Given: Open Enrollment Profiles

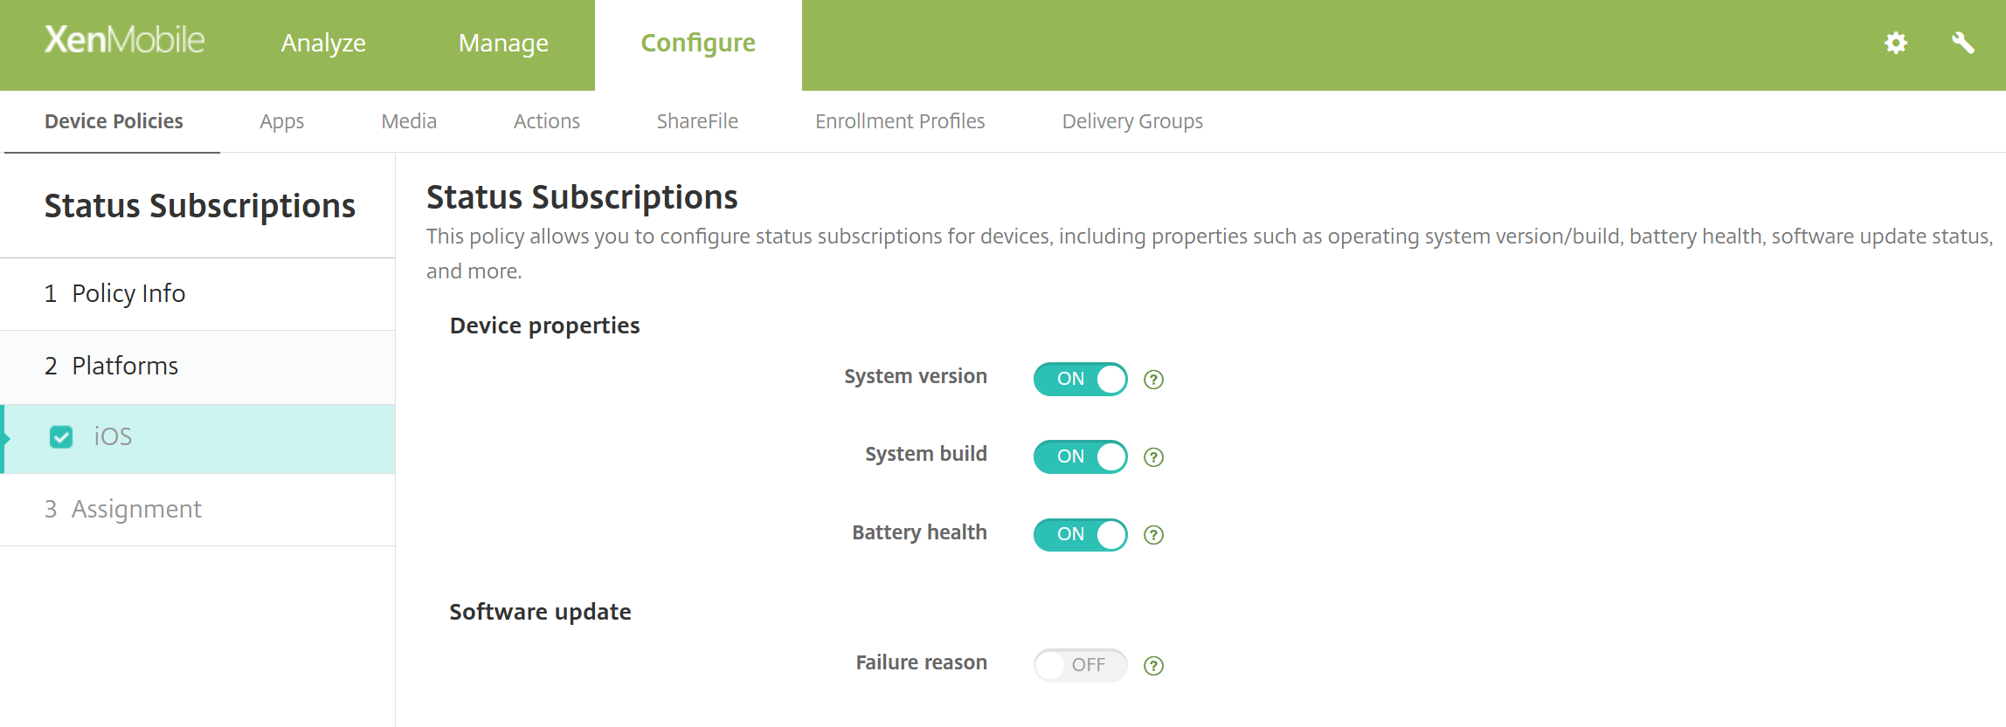Looking at the screenshot, I should click(899, 120).
